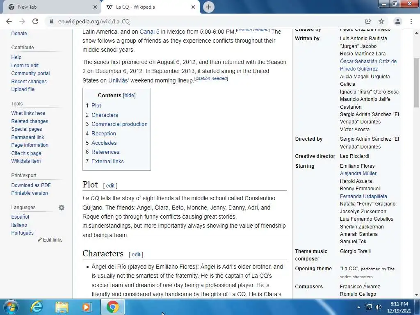420x315 pixels.
Task: Edit the Plot section
Action: [x=110, y=186]
